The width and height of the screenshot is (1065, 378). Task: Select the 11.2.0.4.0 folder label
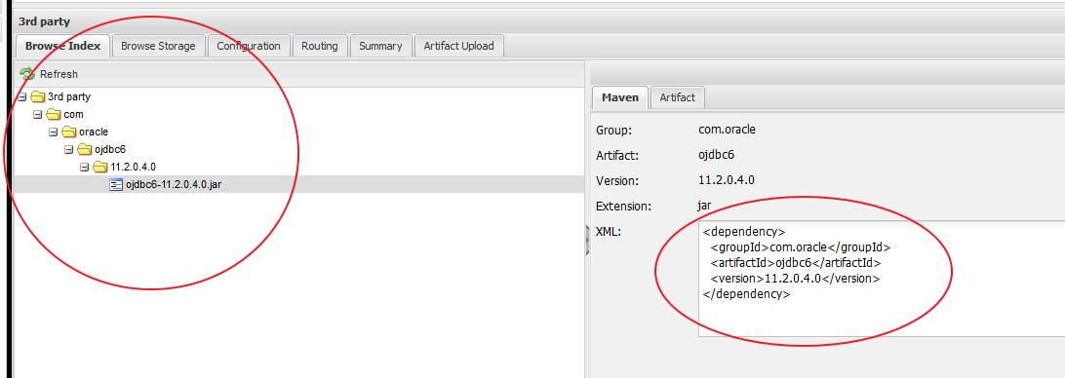coord(134,167)
